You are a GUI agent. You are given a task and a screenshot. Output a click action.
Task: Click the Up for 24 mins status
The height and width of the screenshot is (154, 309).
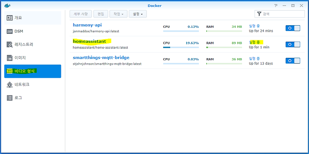(261, 31)
